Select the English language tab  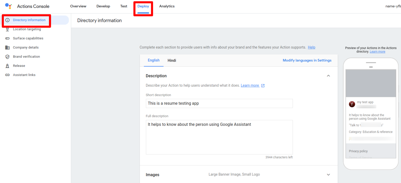pos(154,60)
